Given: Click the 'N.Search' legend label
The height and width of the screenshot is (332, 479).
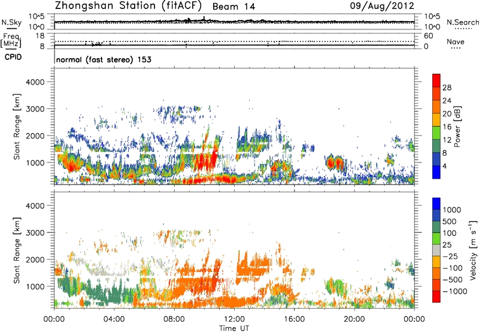Looking at the screenshot, I should [x=462, y=22].
